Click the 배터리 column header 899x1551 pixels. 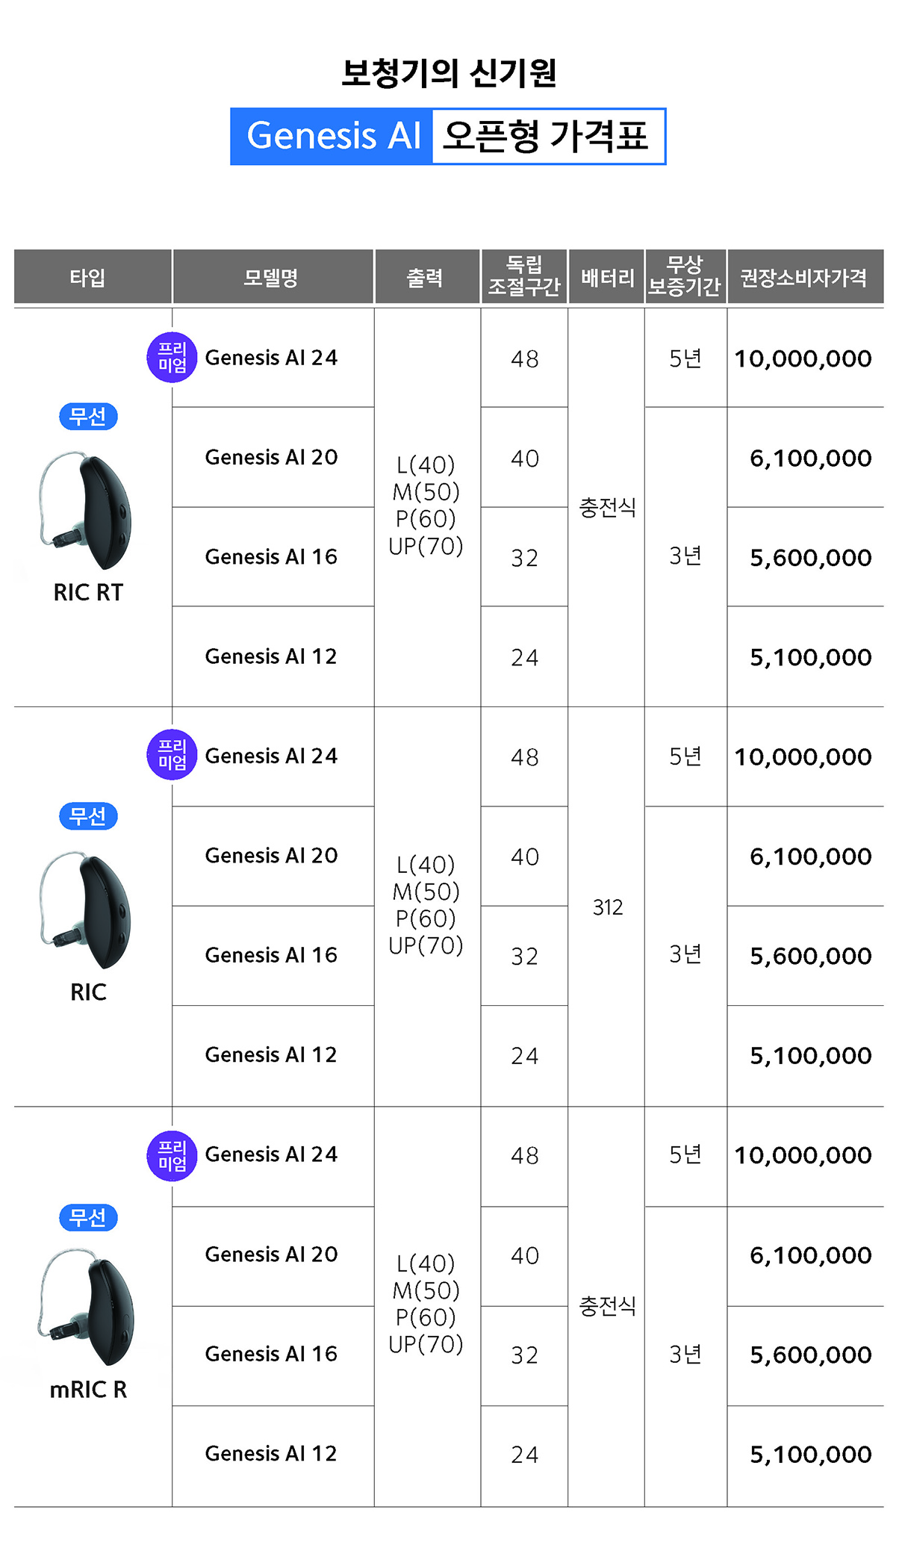[x=606, y=278]
